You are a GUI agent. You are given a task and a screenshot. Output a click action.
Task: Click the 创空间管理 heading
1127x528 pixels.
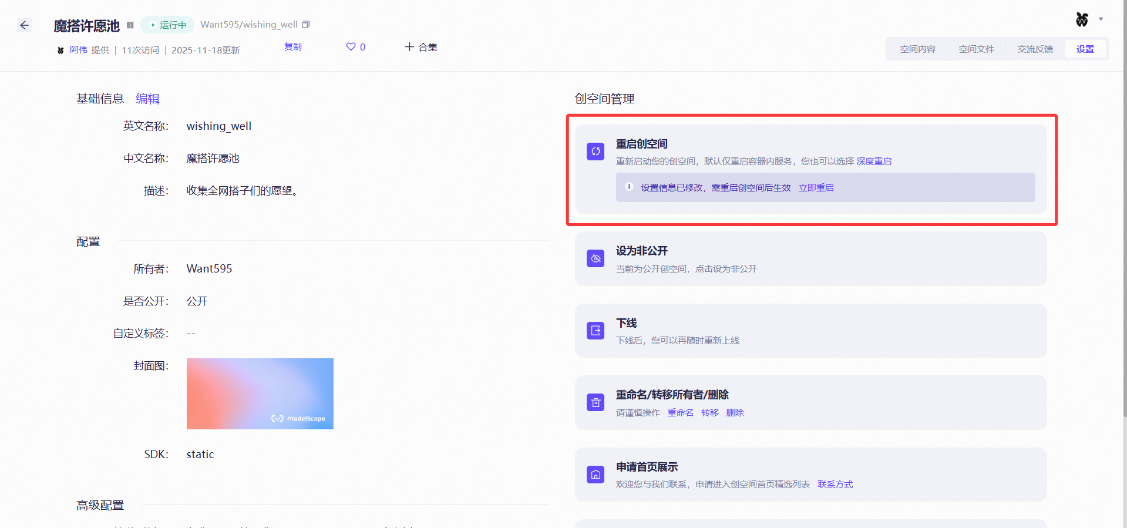coord(604,99)
